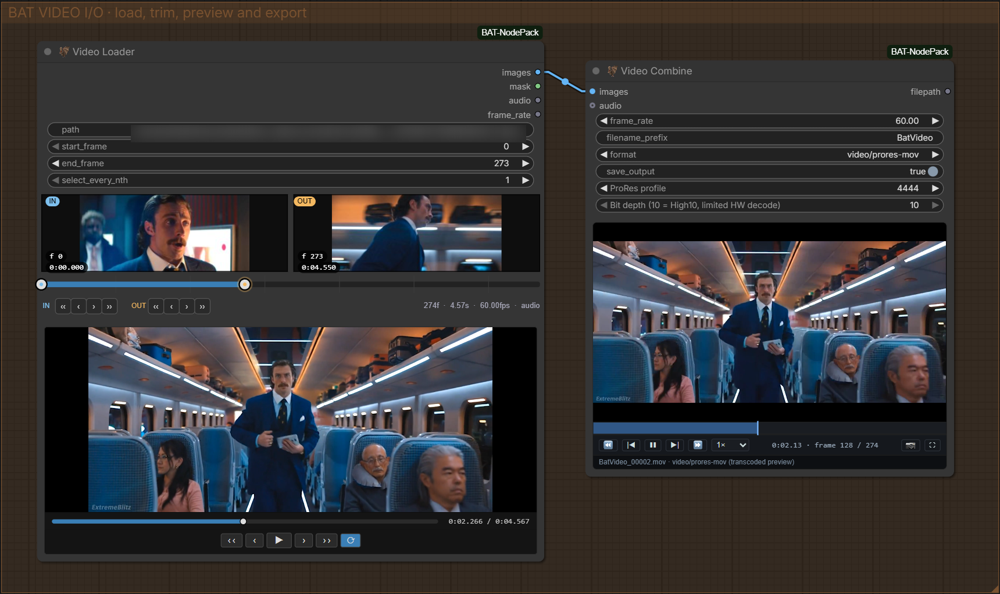
Task: Click the Video Combine node title
Action: [x=656, y=71]
